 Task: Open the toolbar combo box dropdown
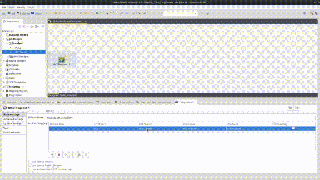tap(195, 13)
